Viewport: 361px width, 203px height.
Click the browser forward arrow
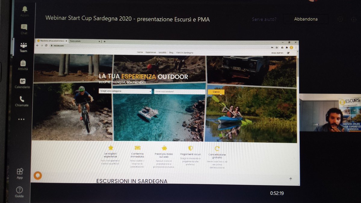[x=42, y=45]
